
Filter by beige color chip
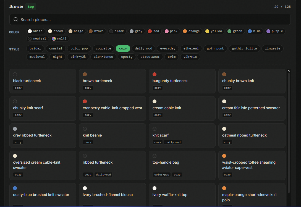(76, 31)
